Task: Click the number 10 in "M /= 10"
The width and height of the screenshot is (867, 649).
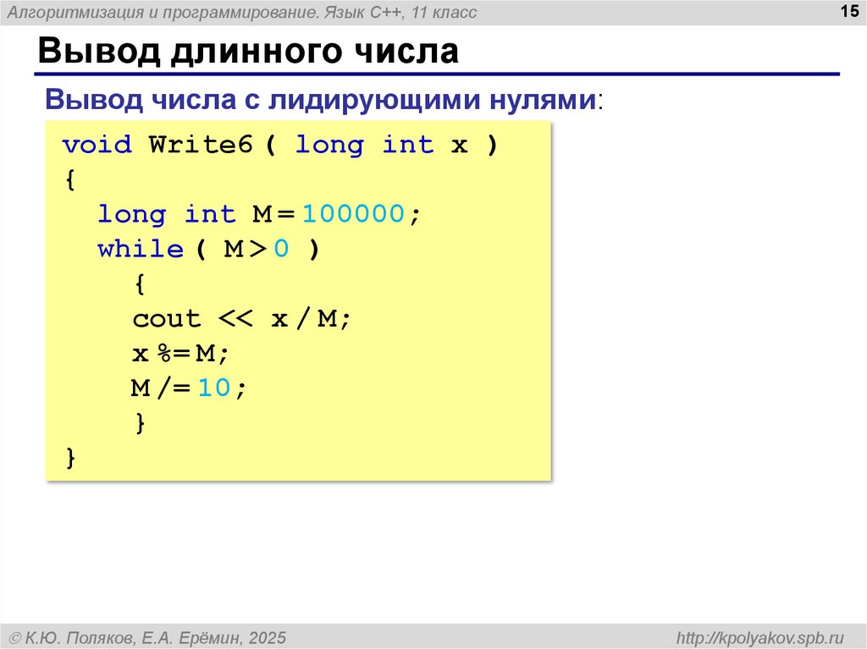Action: pos(215,388)
